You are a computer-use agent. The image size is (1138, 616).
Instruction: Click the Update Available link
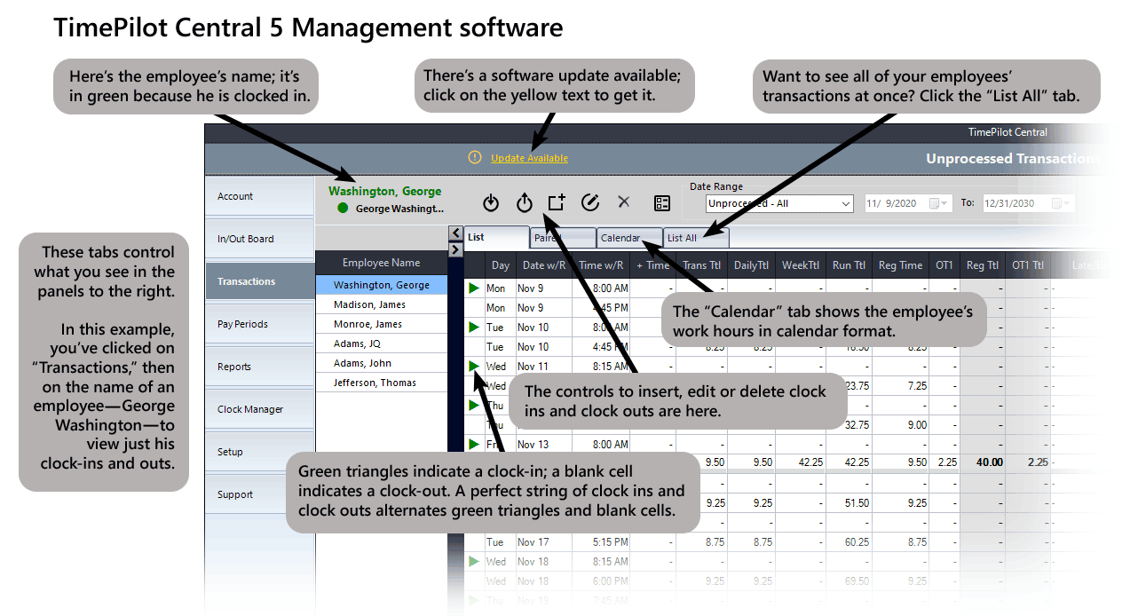coord(529,158)
